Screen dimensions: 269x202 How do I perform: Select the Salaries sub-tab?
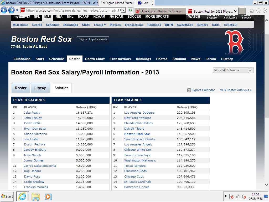coord(61,88)
